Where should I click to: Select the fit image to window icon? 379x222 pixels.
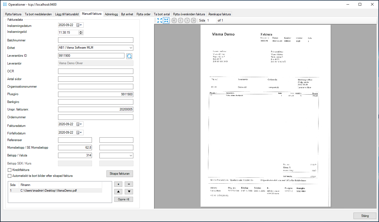166,20
